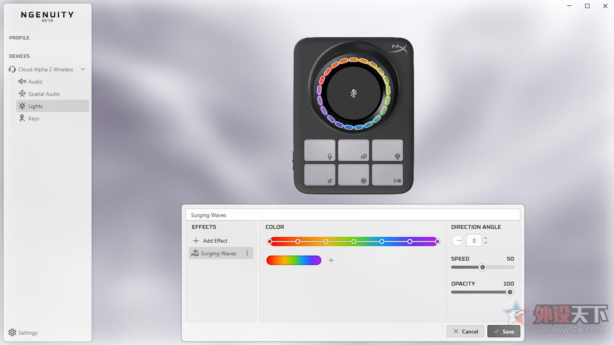Click the direction angle dial

pos(457,241)
